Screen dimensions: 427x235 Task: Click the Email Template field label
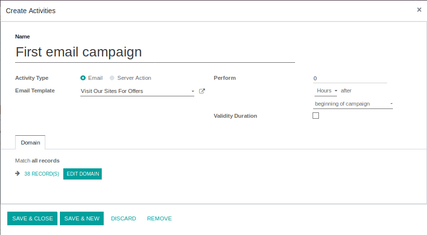(35, 90)
